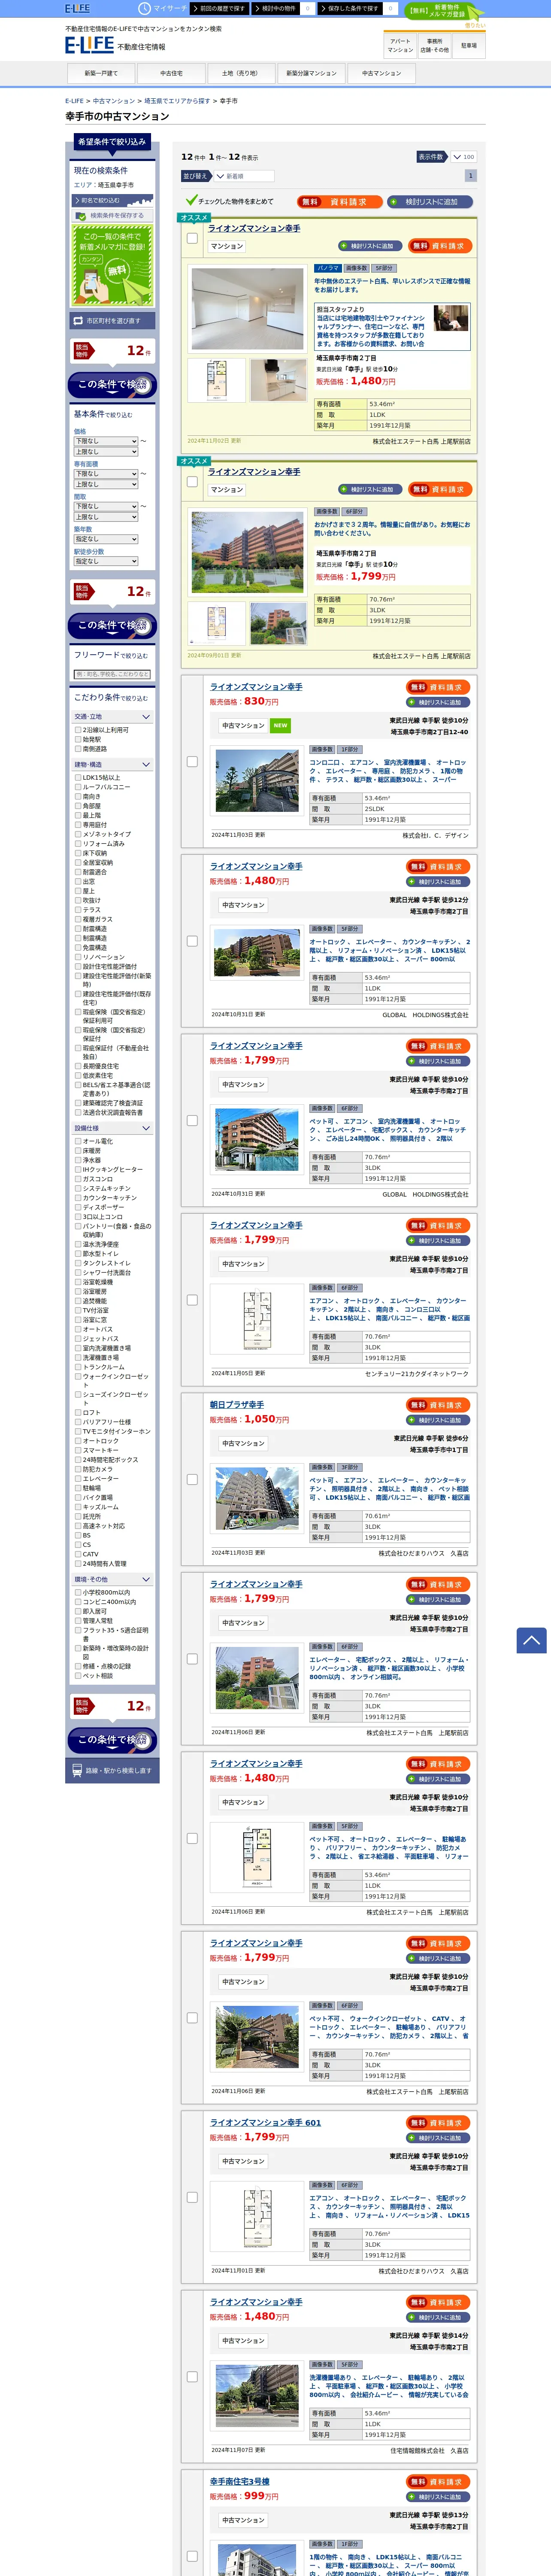The width and height of the screenshot is (551, 2576).
Task: Open the 朝日プラザ幸手 listing title link
Action: point(237,1405)
